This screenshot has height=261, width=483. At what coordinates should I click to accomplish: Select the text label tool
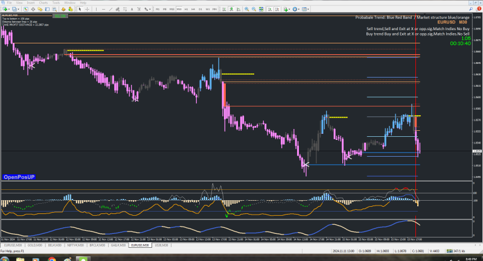[138, 10]
